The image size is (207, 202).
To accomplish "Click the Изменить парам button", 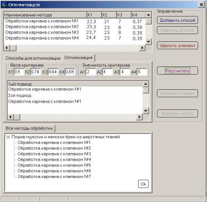I will tap(178, 93).
